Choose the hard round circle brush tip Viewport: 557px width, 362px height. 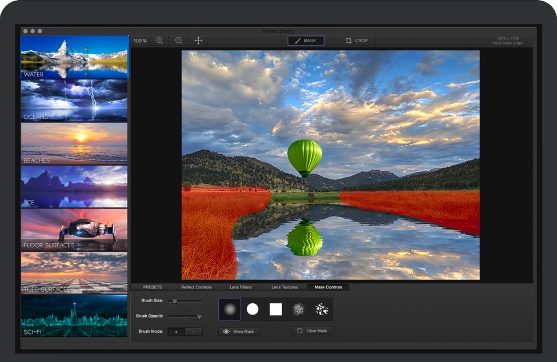(251, 309)
